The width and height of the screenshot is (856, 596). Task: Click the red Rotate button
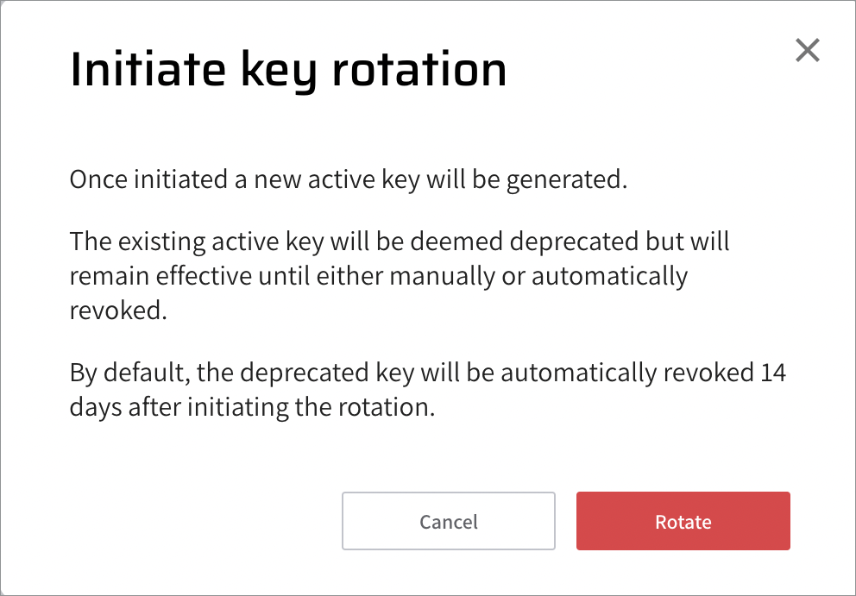pyautogui.click(x=683, y=521)
